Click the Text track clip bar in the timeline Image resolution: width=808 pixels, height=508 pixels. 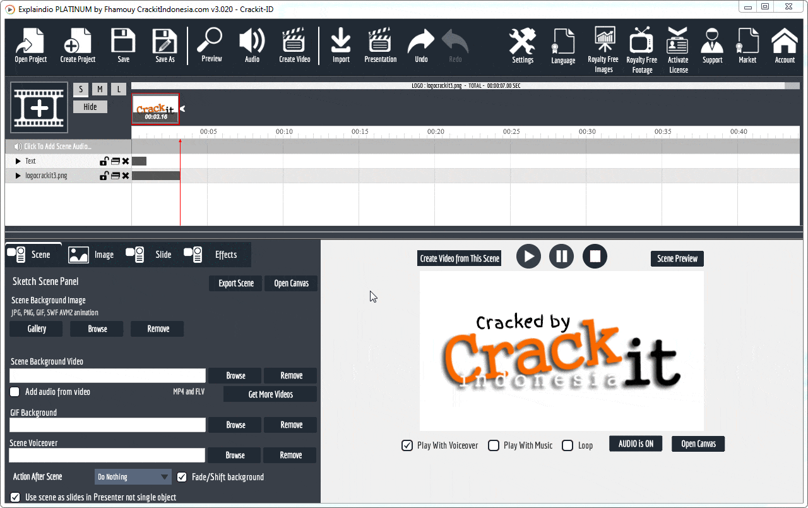coord(139,161)
